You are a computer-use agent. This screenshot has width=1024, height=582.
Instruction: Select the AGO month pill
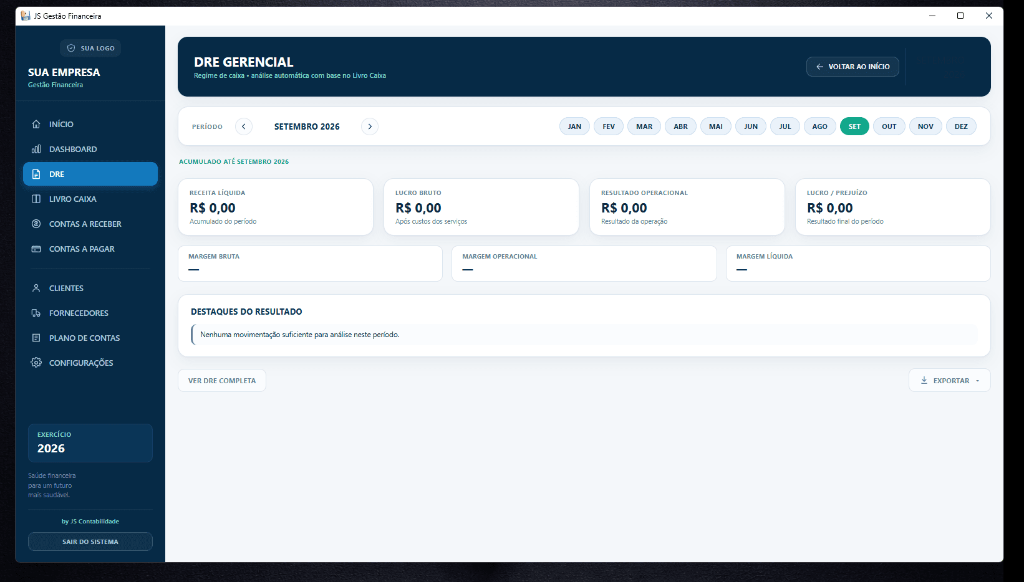coord(820,126)
